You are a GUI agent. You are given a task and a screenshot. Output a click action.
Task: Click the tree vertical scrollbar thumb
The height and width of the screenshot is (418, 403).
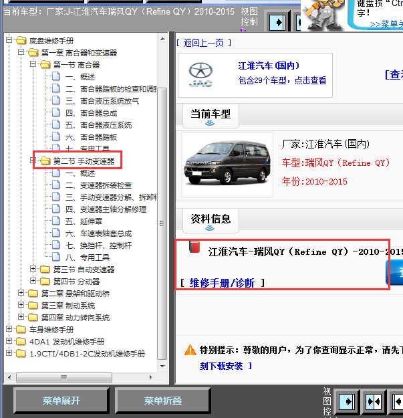162,223
